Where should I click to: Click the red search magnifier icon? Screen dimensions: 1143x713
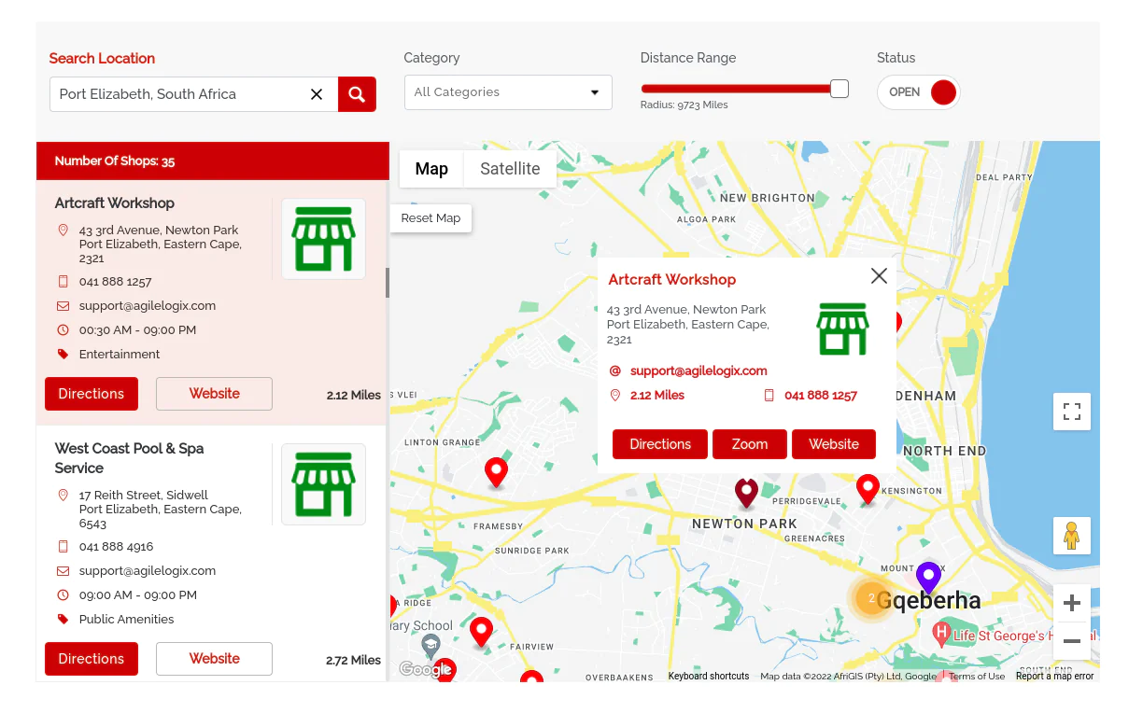(x=357, y=94)
